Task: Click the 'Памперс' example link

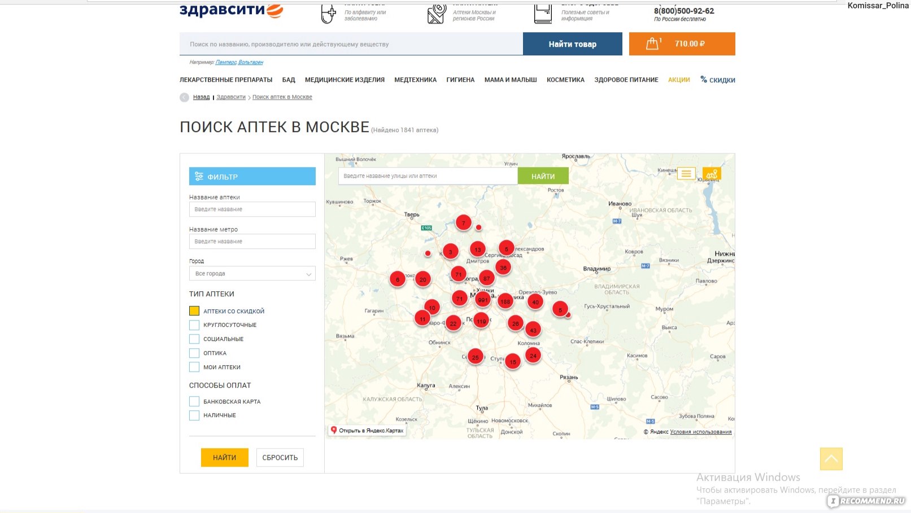Action: click(x=226, y=62)
